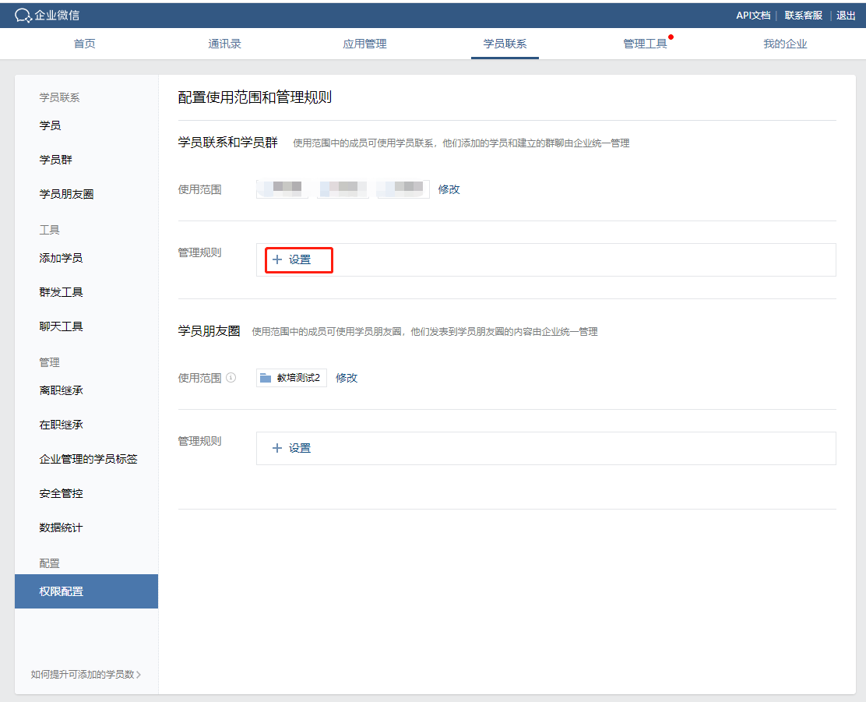This screenshot has width=866, height=702.
Task: Open 管理工具 tab
Action: pyautogui.click(x=645, y=44)
